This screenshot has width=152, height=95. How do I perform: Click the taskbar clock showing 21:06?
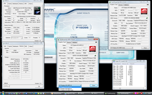point(149,93)
